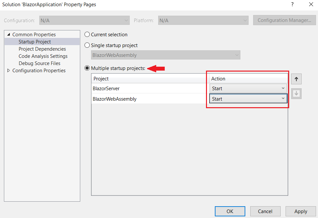Expand the Configuration Properties node
318x218 pixels.
(x=9, y=71)
